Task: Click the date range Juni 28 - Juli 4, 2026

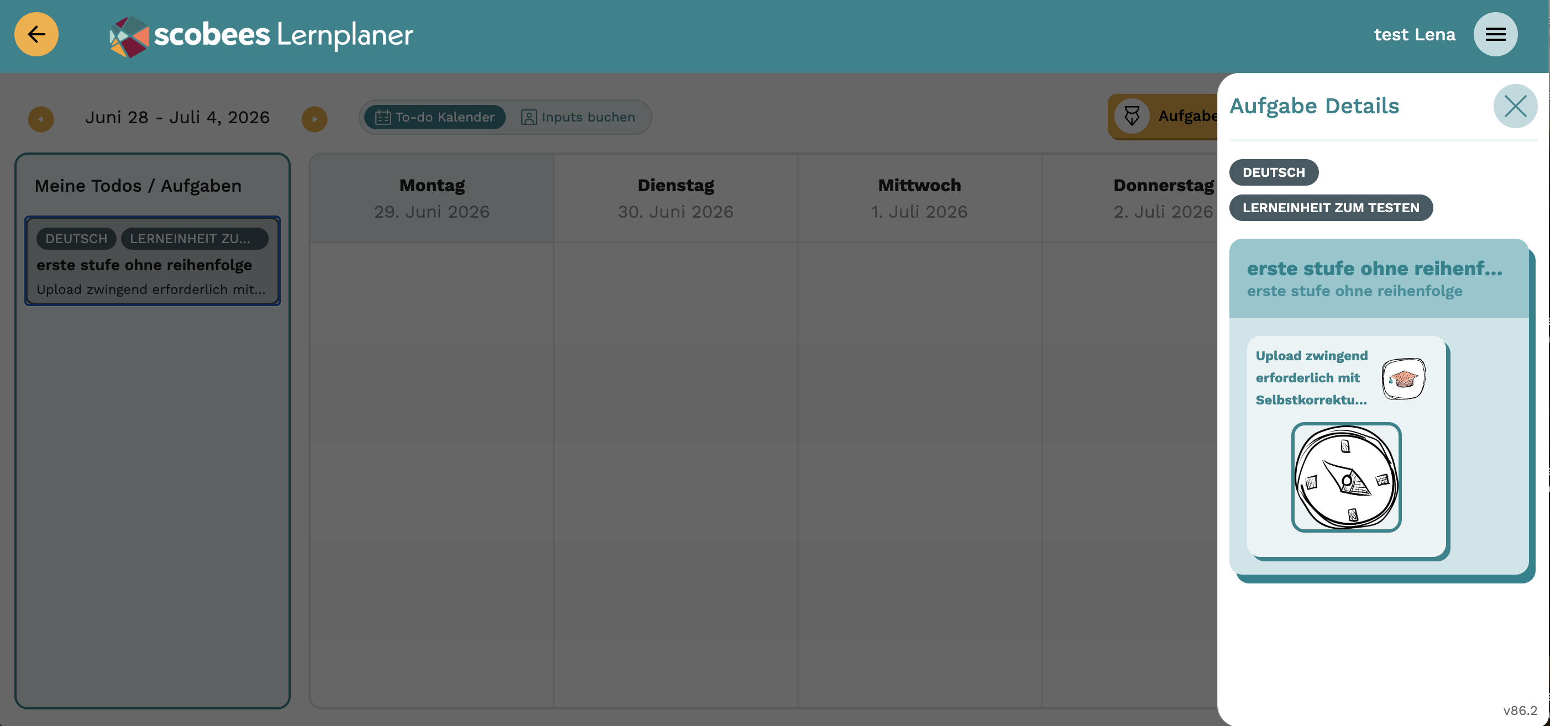Action: (x=177, y=117)
